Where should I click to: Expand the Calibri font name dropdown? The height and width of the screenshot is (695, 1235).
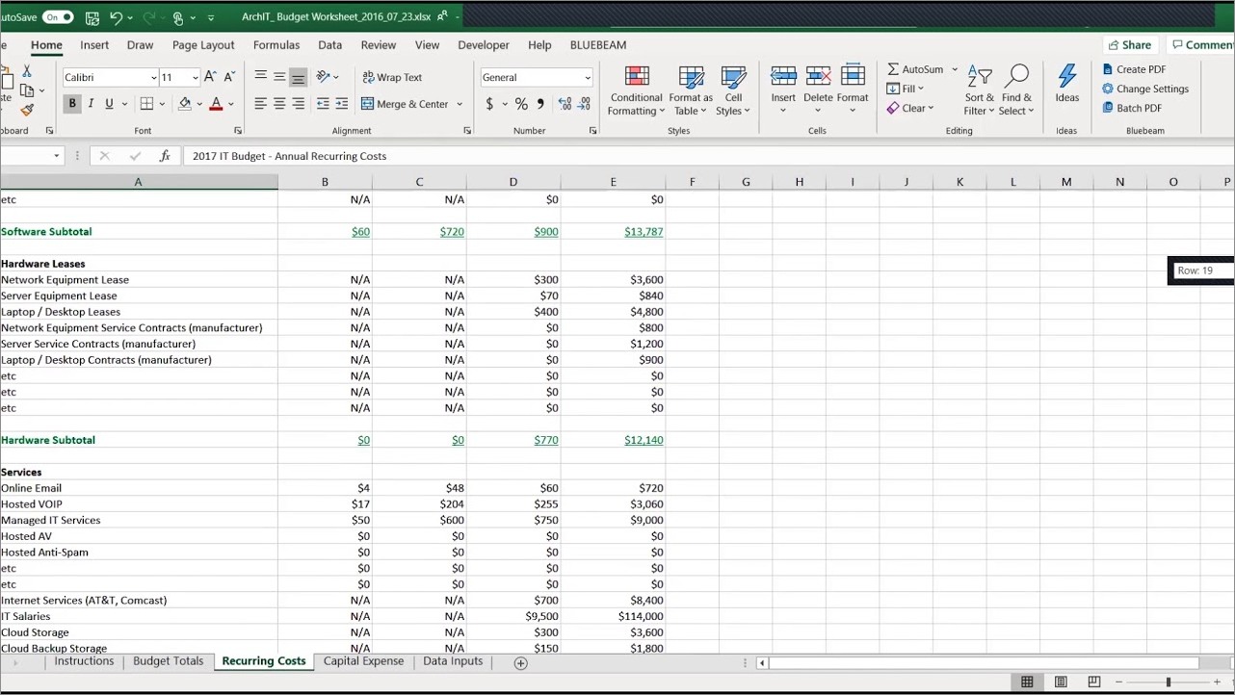pos(153,78)
